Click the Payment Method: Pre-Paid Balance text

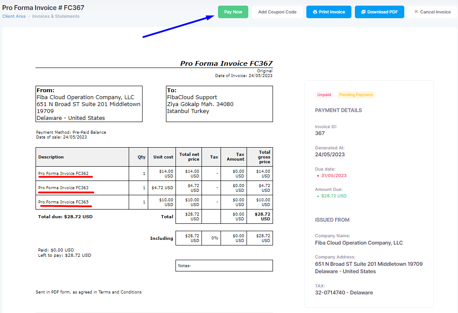(x=71, y=132)
